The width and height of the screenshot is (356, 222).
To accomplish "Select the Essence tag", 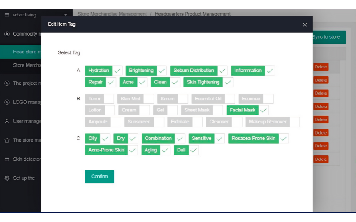I will [256, 99].
